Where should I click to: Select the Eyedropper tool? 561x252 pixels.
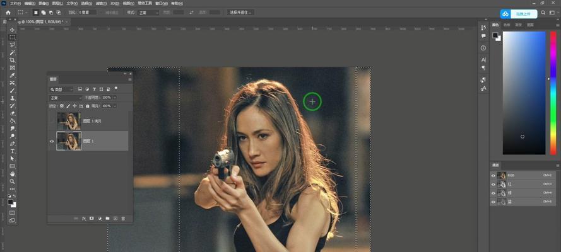(x=12, y=76)
